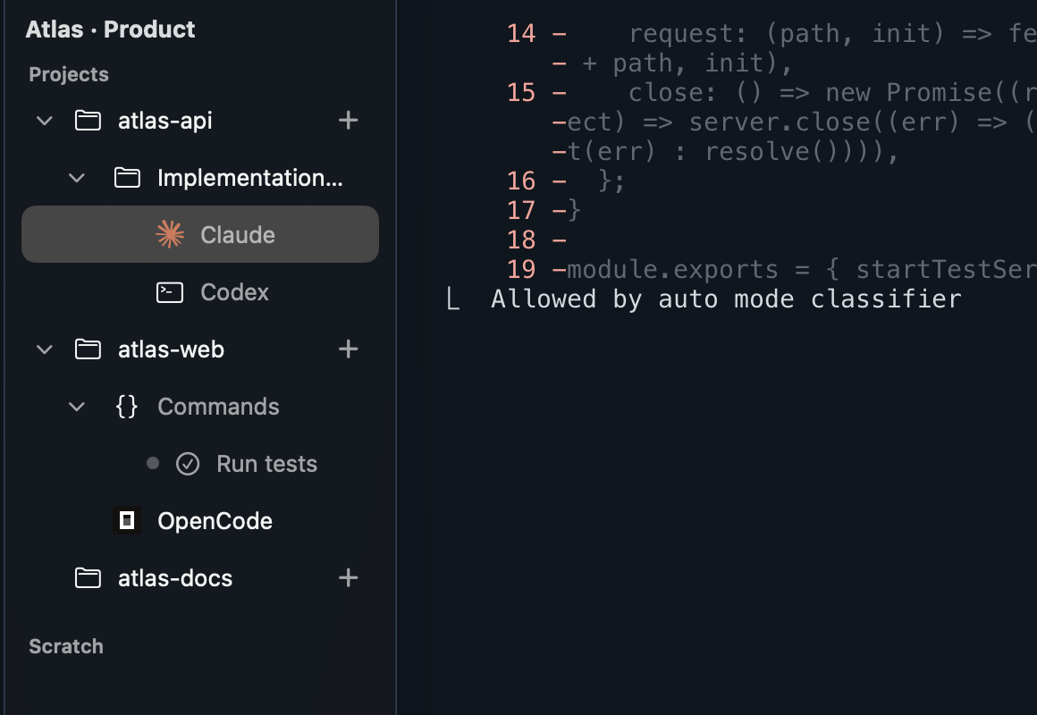Click the Atlas · Product workspace title

(x=111, y=29)
